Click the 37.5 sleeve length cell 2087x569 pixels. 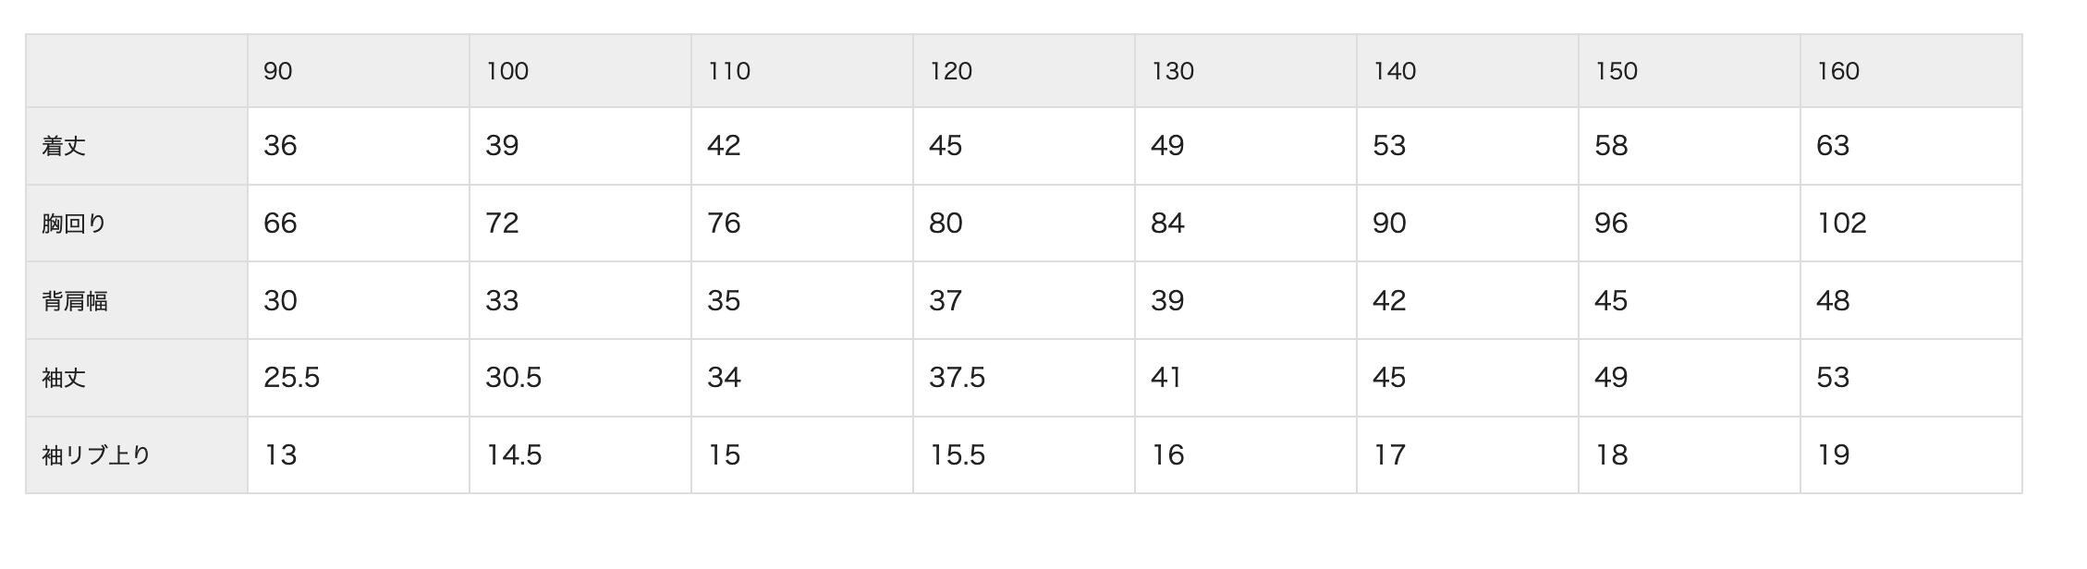tap(1024, 378)
